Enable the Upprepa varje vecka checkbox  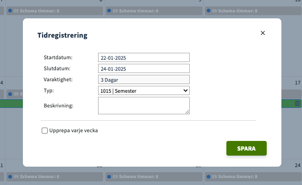click(44, 130)
